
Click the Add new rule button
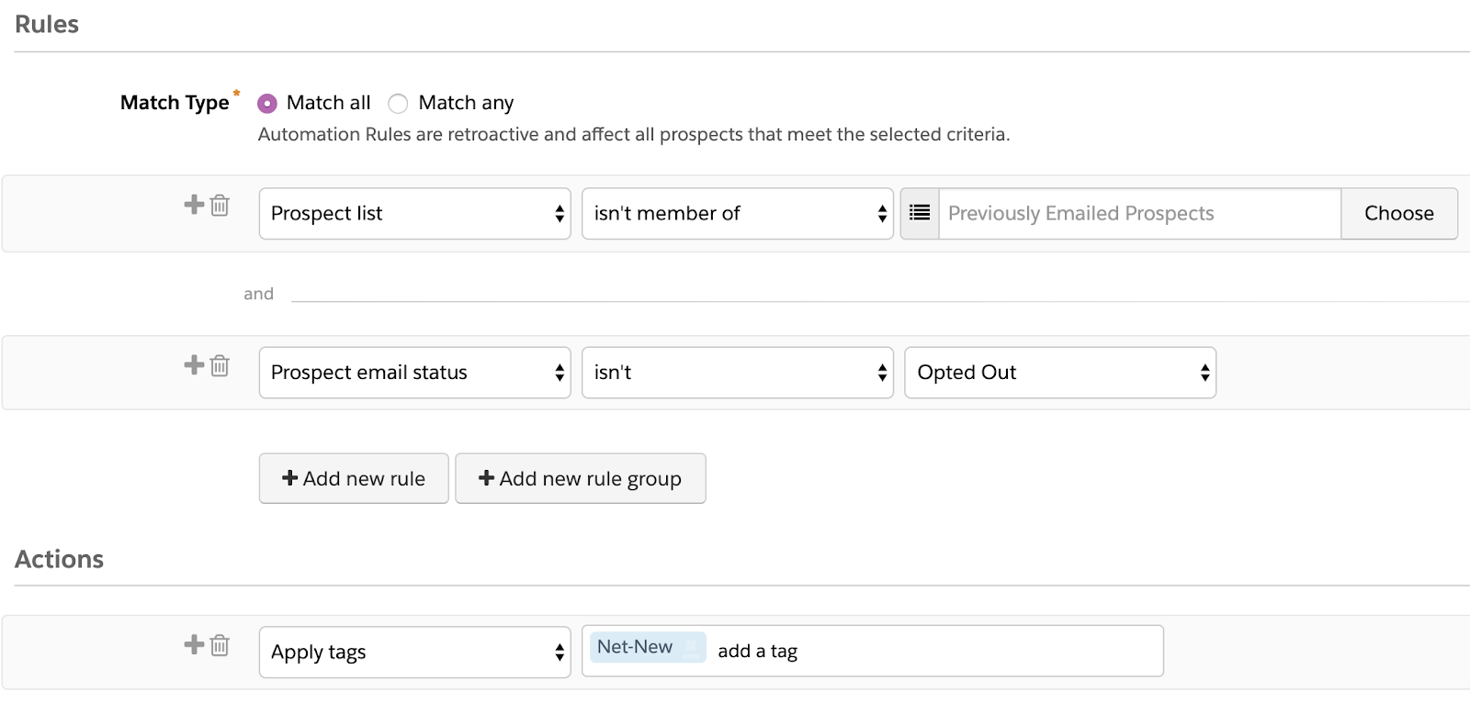click(x=354, y=478)
